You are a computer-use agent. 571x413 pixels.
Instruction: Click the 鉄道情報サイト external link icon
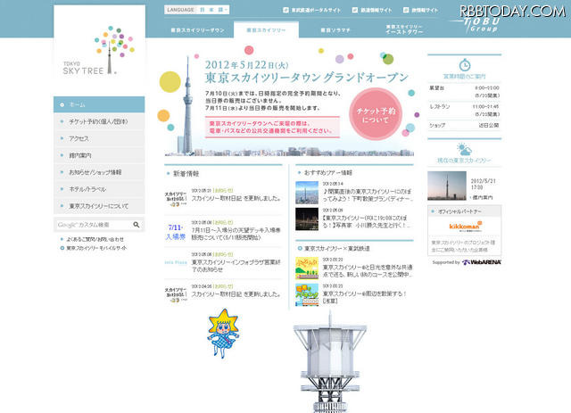click(x=355, y=10)
